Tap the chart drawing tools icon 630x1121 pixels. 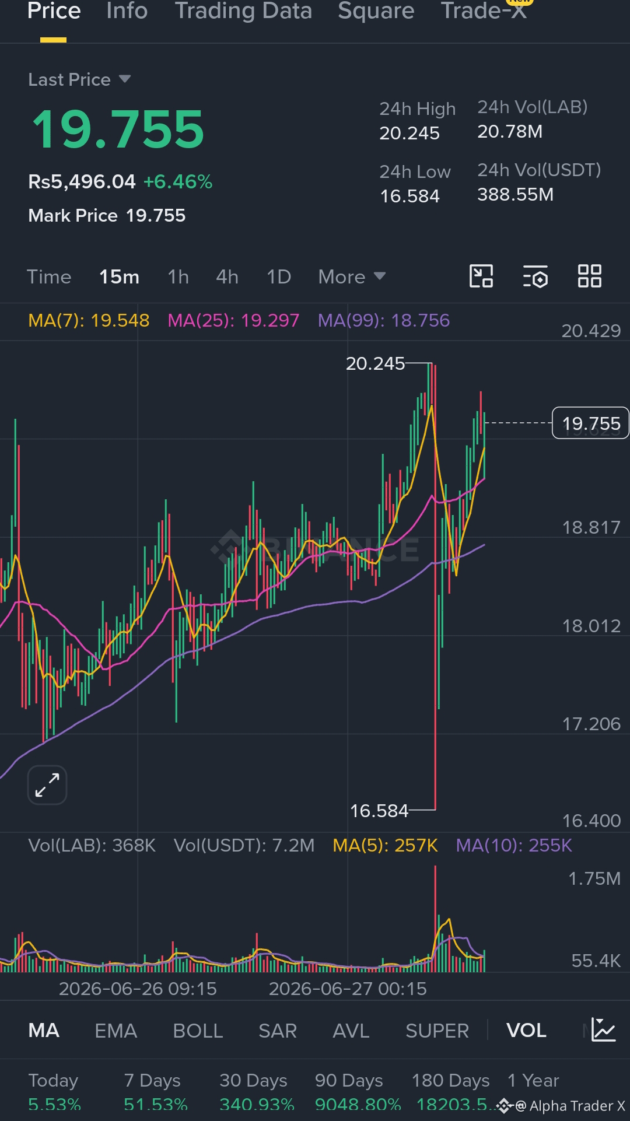point(481,276)
